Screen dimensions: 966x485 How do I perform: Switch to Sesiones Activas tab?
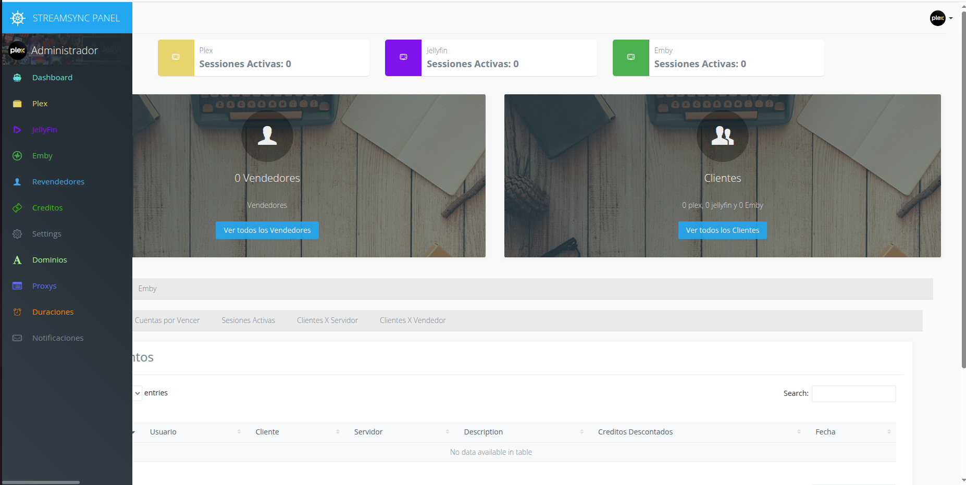pyautogui.click(x=248, y=320)
